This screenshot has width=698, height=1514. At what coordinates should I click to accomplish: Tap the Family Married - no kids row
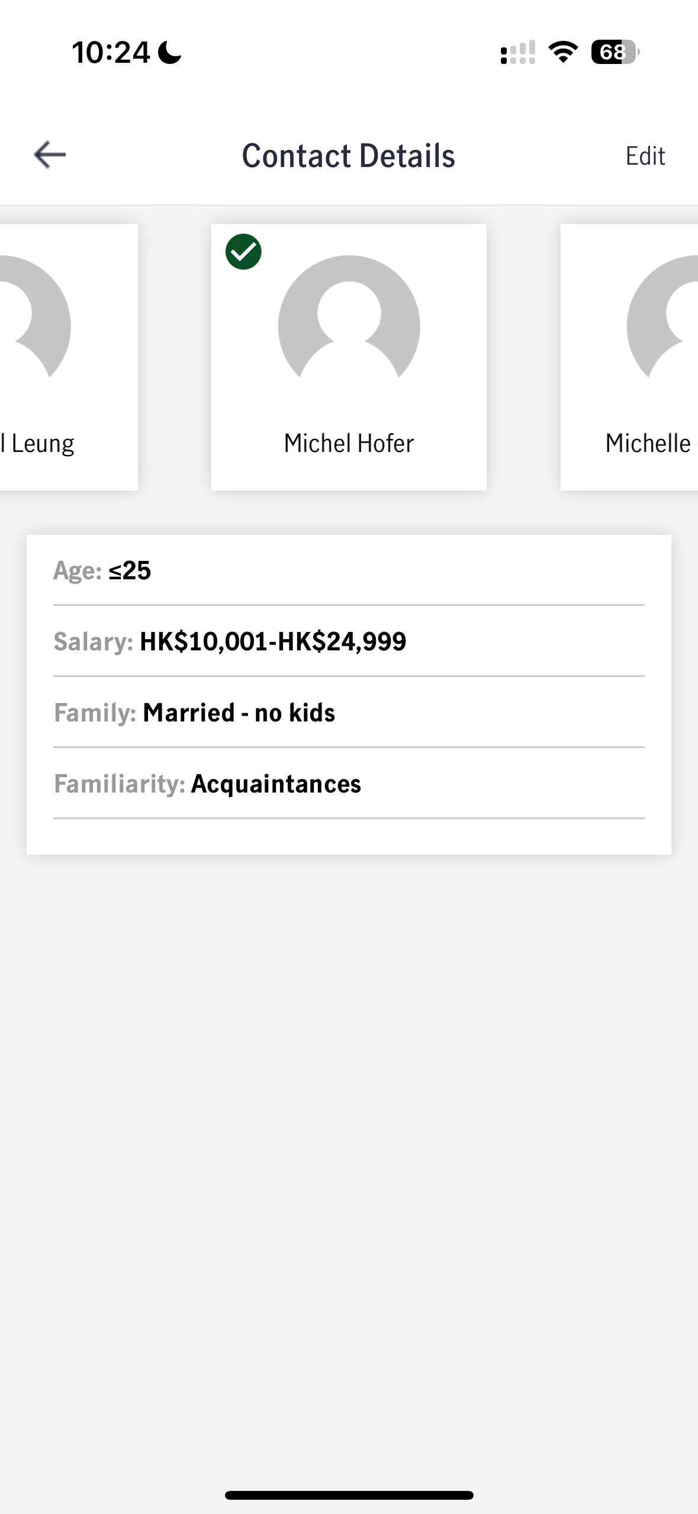click(349, 713)
